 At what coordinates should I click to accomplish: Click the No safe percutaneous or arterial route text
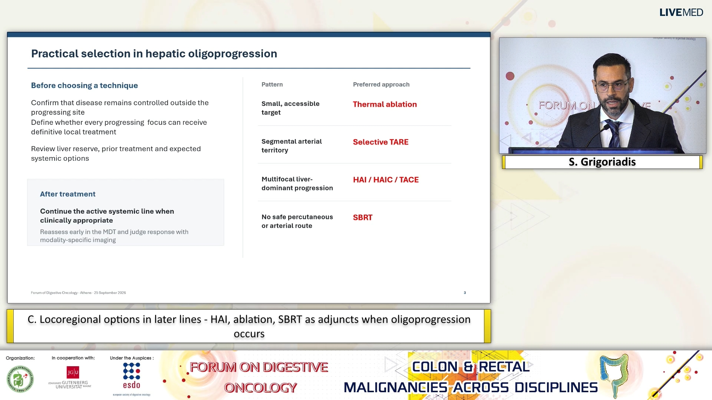(x=297, y=221)
